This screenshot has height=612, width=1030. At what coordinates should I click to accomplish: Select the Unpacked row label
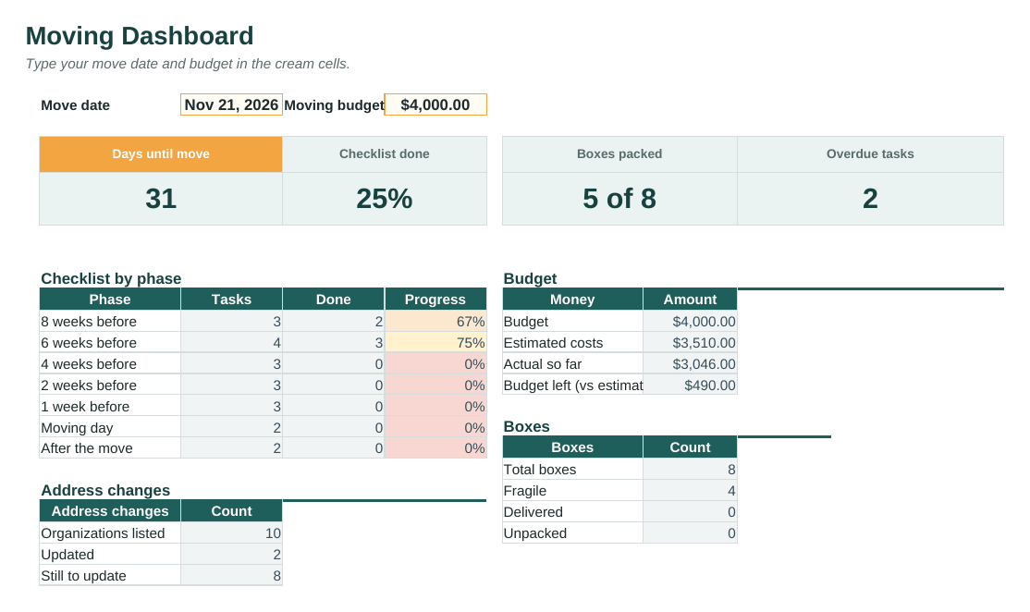(572, 533)
